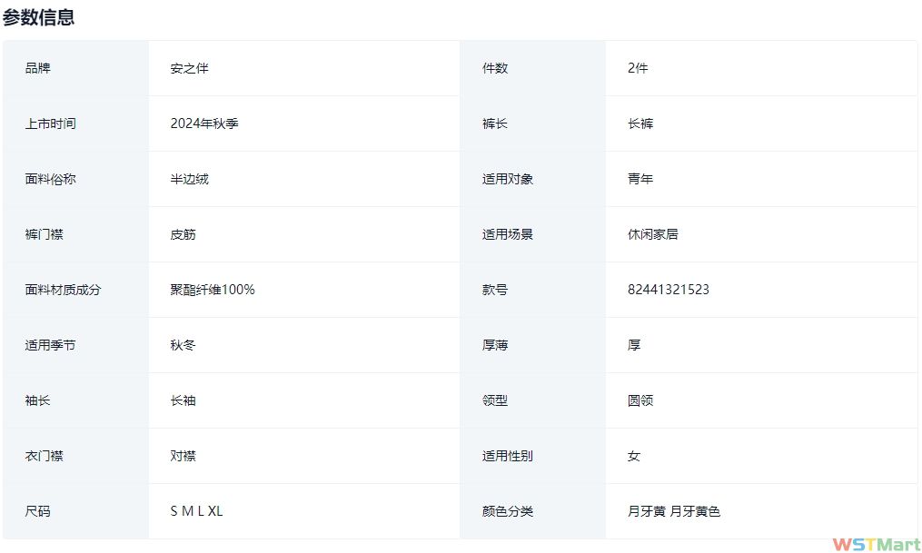Click the size value S M L XL

[x=196, y=511]
